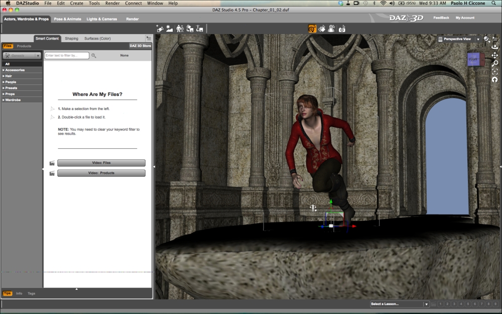Click the keyword filter text field
The height and width of the screenshot is (314, 502).
[67, 55]
